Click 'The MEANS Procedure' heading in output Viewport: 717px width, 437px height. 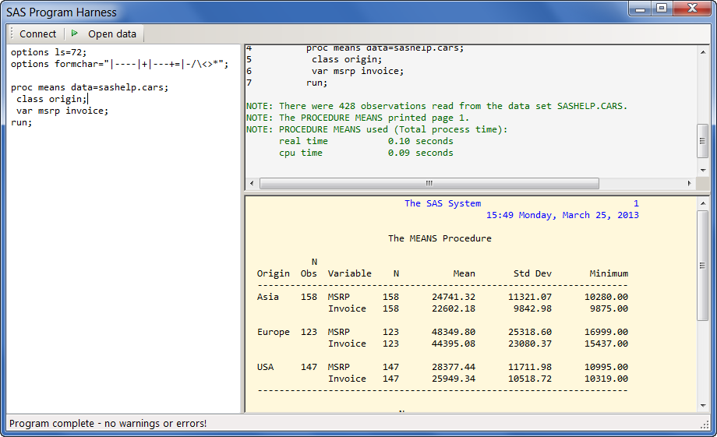(x=440, y=238)
